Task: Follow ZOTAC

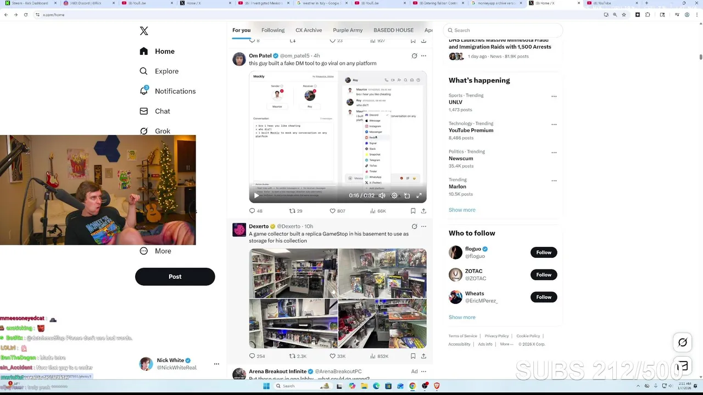Action: tap(544, 275)
